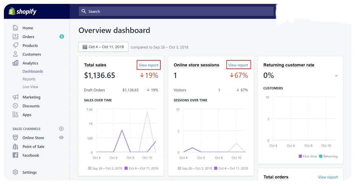
Task: View report for Online store sessions
Action: click(238, 65)
